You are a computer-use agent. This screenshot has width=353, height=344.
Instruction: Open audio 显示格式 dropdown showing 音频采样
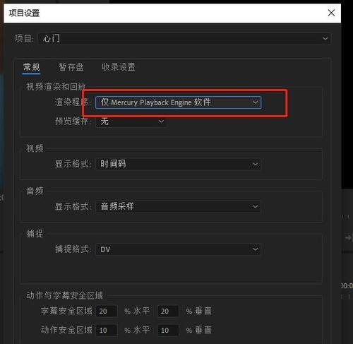[178, 207]
